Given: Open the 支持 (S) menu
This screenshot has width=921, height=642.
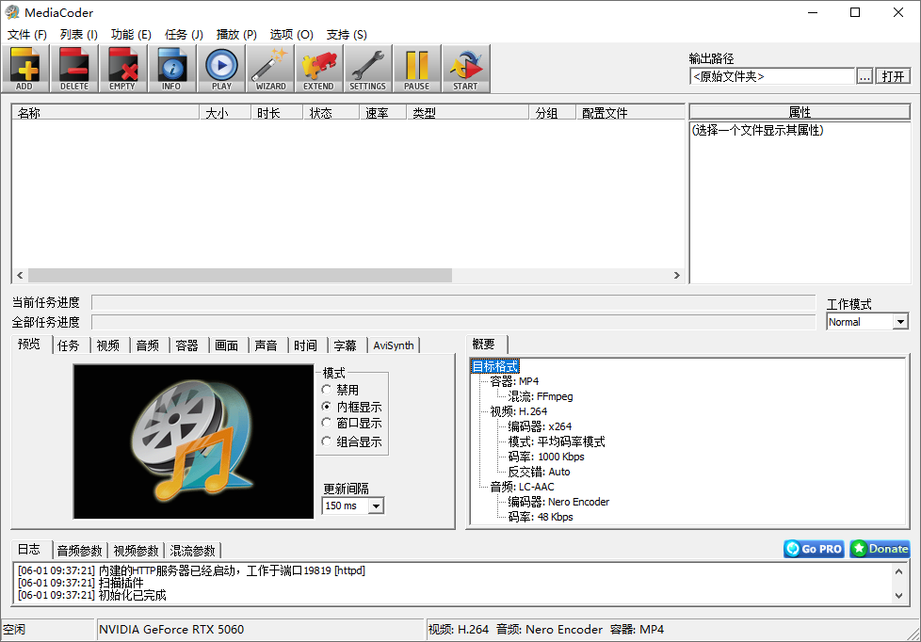Looking at the screenshot, I should 347,35.
